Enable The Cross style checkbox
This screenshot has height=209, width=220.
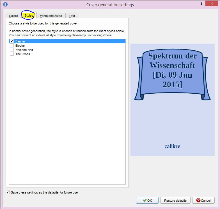tap(12, 54)
